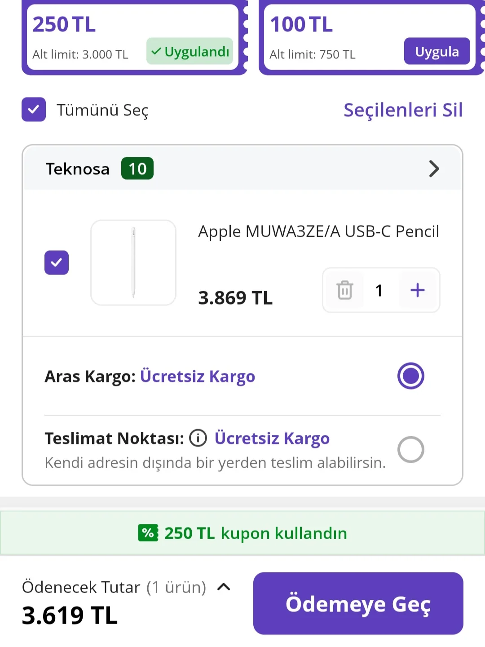Screen dimensions: 485x647
Task: Open Apple Pencil product thumbnail
Action: point(133,262)
